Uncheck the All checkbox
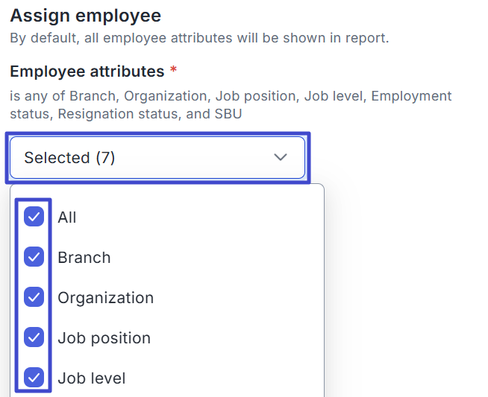Viewport: 488px width, 397px height. pyautogui.click(x=34, y=217)
